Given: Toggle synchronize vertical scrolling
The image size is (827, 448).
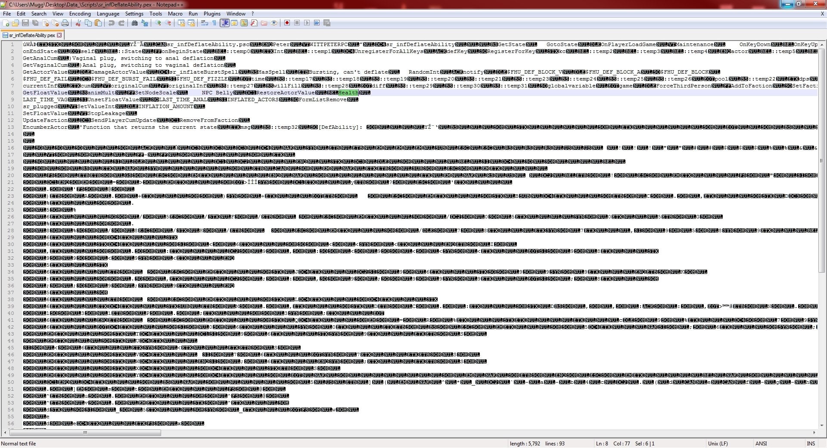Looking at the screenshot, I should [181, 23].
